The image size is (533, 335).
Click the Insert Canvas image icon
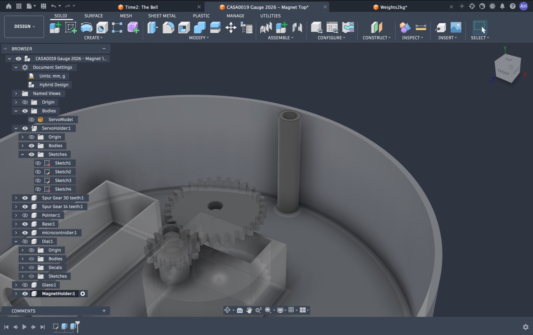456,28
